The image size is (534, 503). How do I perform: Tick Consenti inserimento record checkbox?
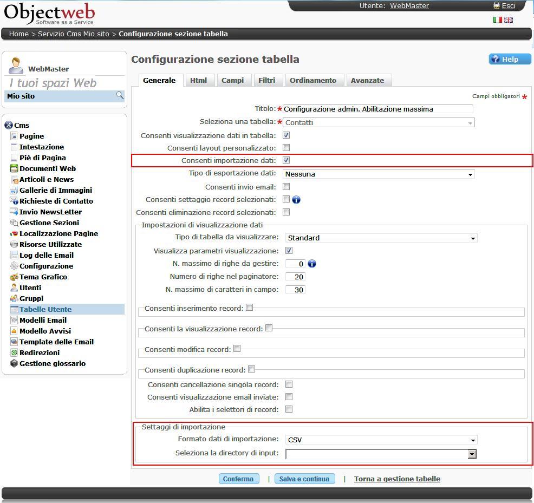250,308
